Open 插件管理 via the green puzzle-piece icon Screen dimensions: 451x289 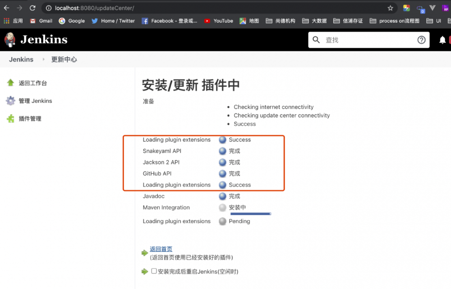(10, 118)
